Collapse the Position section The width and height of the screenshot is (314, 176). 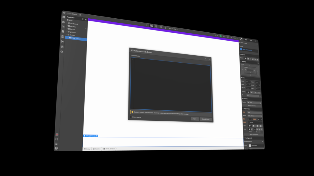pyautogui.click(x=245, y=99)
